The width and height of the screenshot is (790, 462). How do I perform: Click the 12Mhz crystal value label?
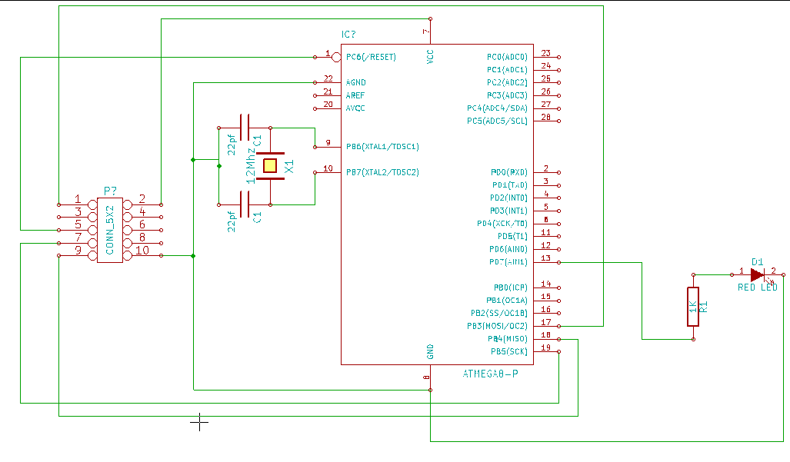click(251, 165)
